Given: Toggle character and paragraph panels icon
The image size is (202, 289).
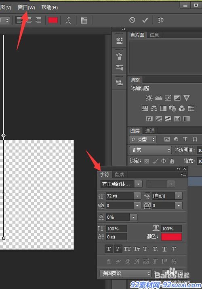Looking at the screenshot, I should [84, 20].
